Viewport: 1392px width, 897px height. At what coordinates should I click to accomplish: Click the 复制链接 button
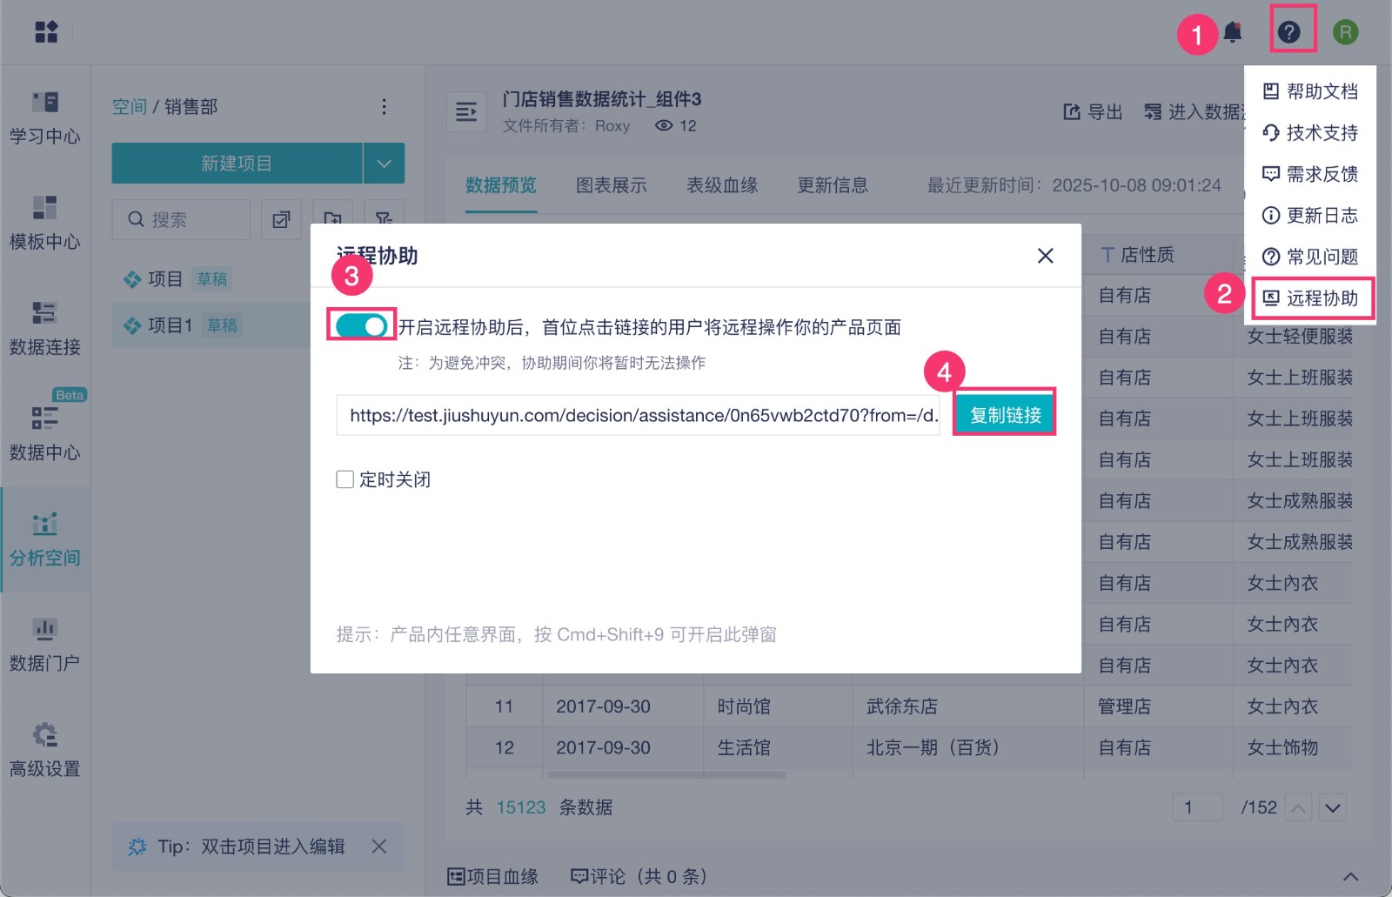tap(1005, 415)
